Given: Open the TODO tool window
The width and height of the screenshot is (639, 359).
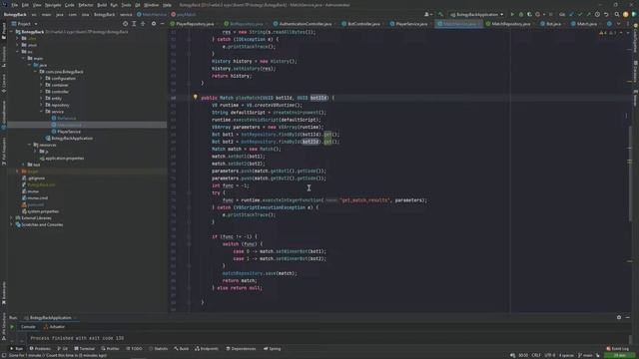Looking at the screenshot, I should point(134,349).
